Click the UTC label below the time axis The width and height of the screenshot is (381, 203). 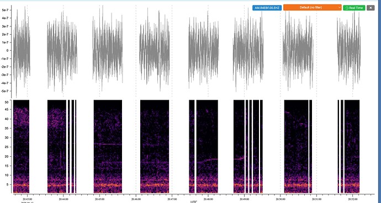(194, 201)
